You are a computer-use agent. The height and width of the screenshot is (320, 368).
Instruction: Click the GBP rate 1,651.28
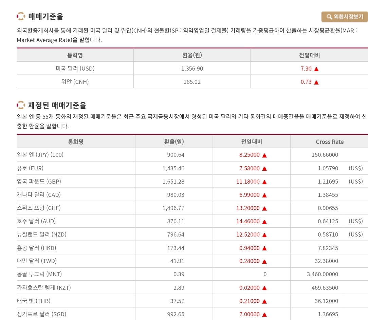click(173, 182)
